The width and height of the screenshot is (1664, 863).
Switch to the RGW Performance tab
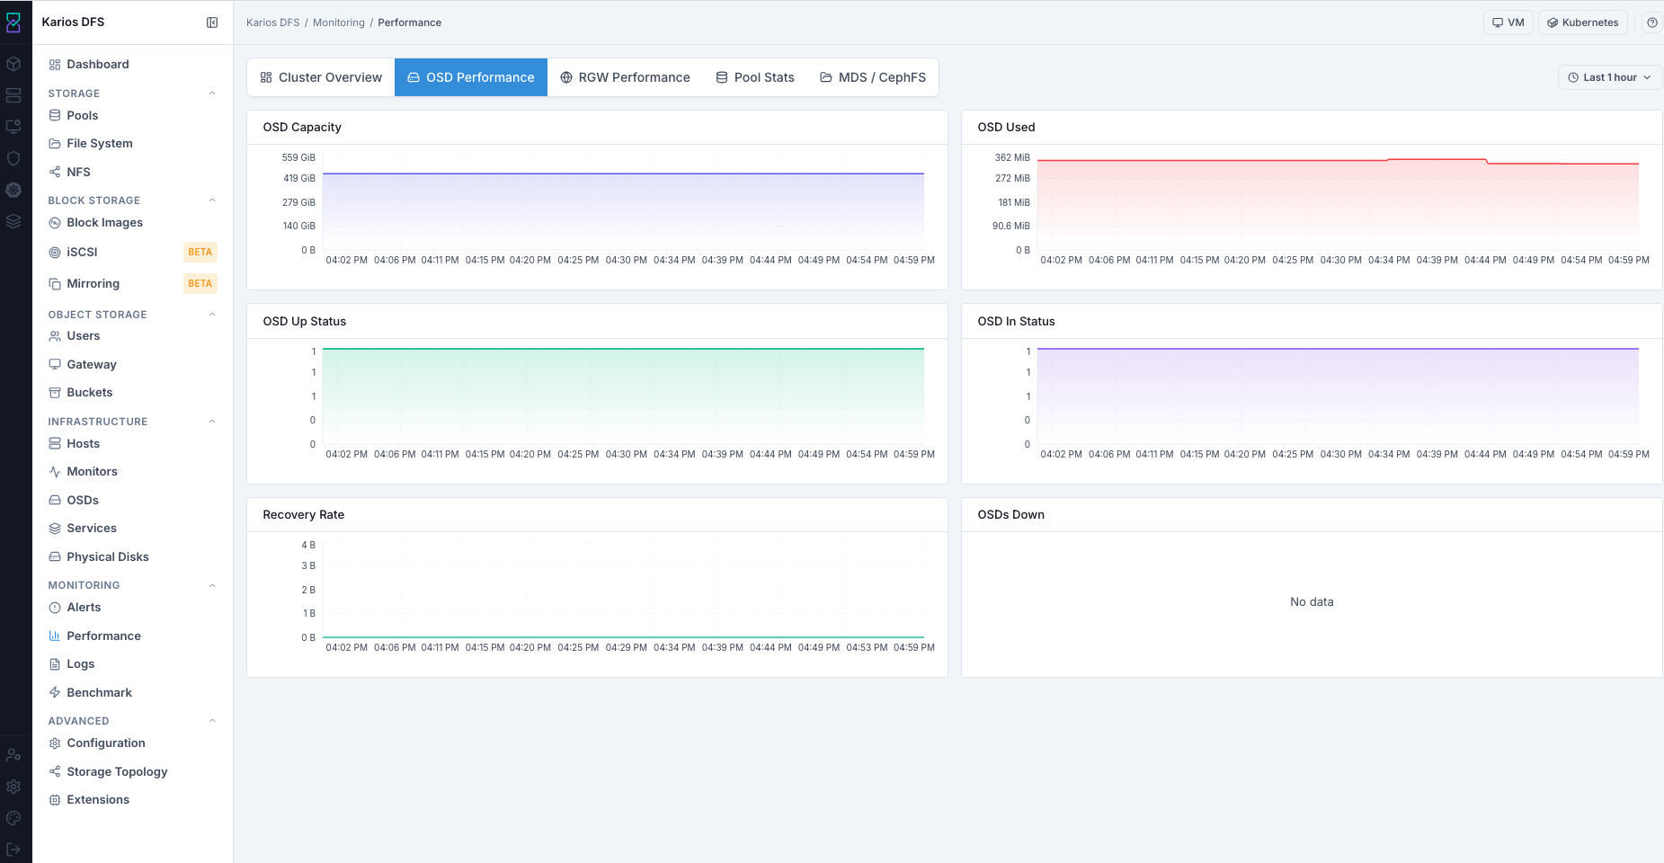coord(625,77)
